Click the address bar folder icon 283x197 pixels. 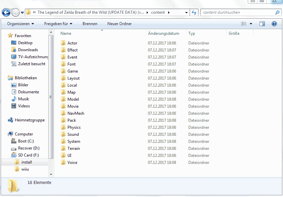pos(28,12)
